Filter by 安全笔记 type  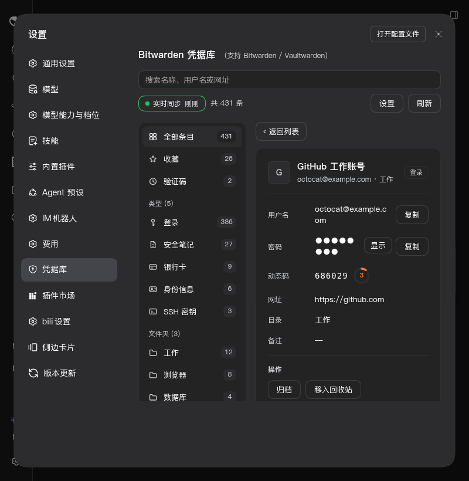coord(192,245)
